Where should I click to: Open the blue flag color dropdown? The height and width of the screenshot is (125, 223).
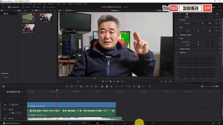point(119,86)
